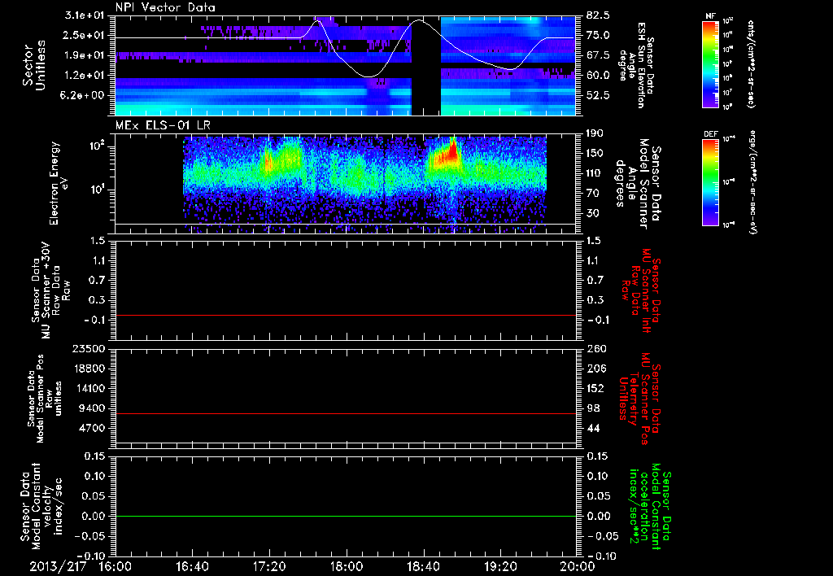Click the 60.0 sun elevation tick label

[598, 75]
